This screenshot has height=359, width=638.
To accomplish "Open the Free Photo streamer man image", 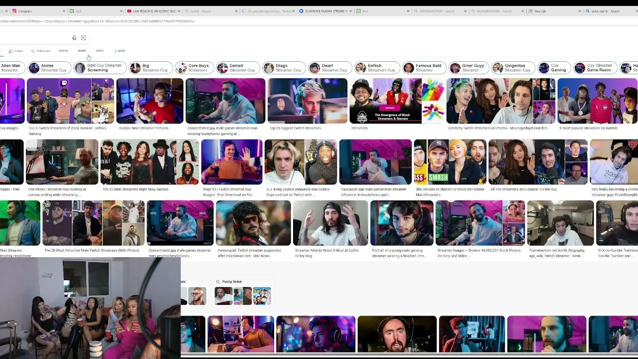I will pyautogui.click(x=62, y=162).
